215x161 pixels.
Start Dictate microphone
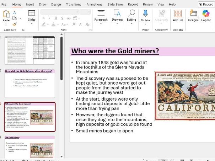coord(145,14)
